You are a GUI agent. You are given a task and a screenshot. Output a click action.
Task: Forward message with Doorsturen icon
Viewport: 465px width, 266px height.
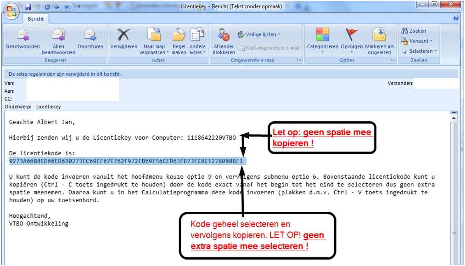pyautogui.click(x=90, y=36)
